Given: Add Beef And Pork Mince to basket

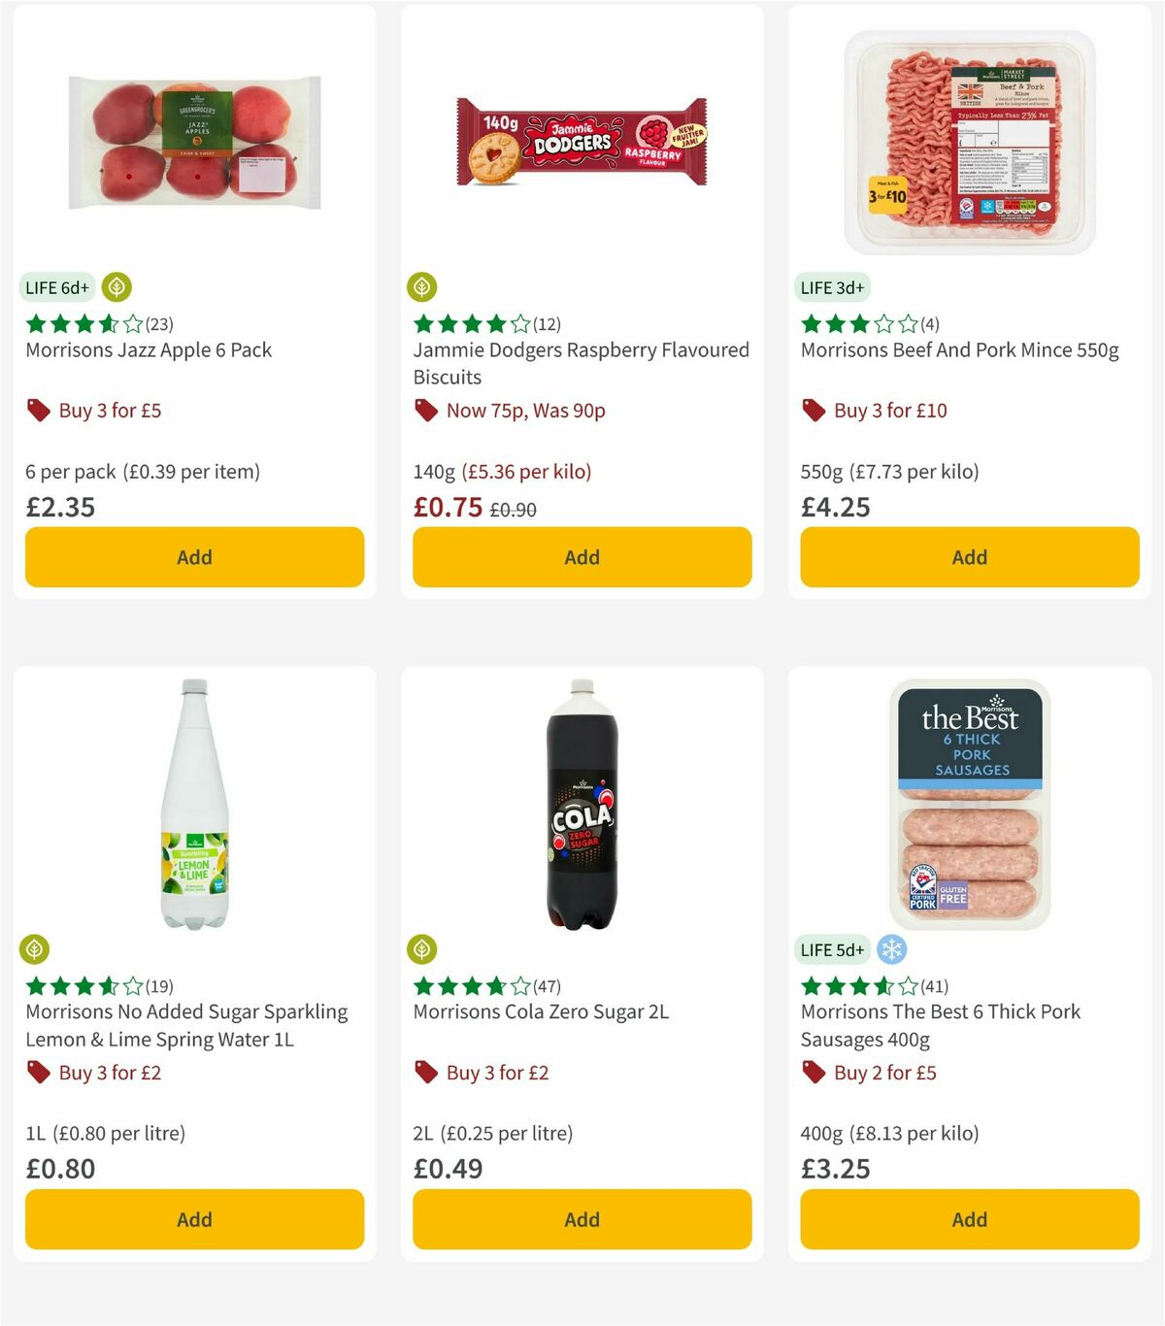Looking at the screenshot, I should [969, 557].
